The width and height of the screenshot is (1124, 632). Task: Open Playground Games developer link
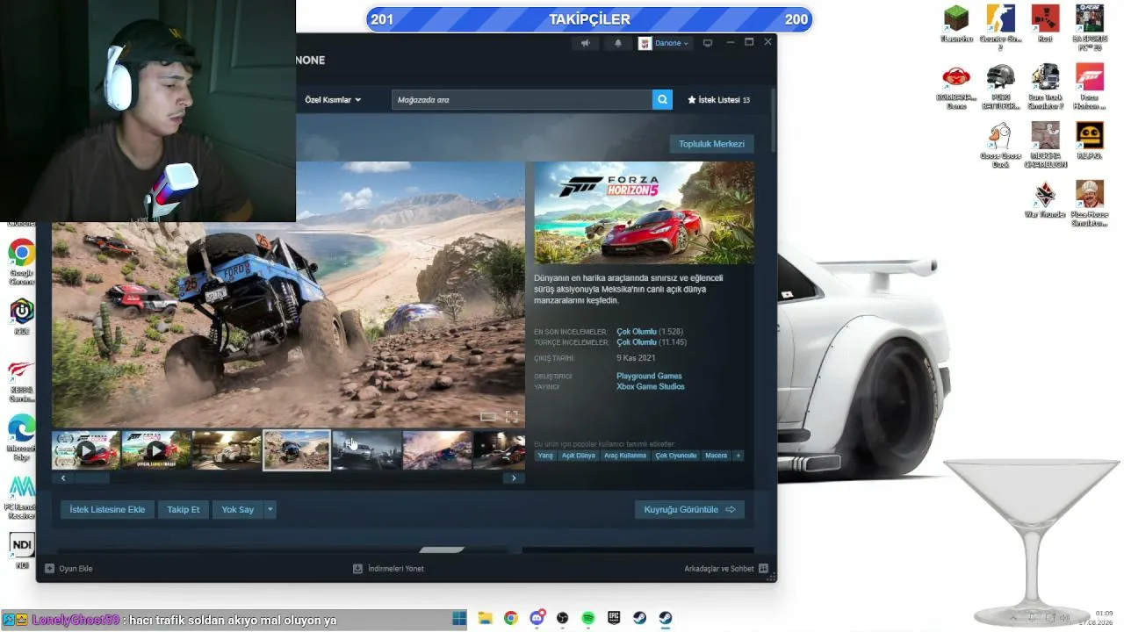pos(649,376)
